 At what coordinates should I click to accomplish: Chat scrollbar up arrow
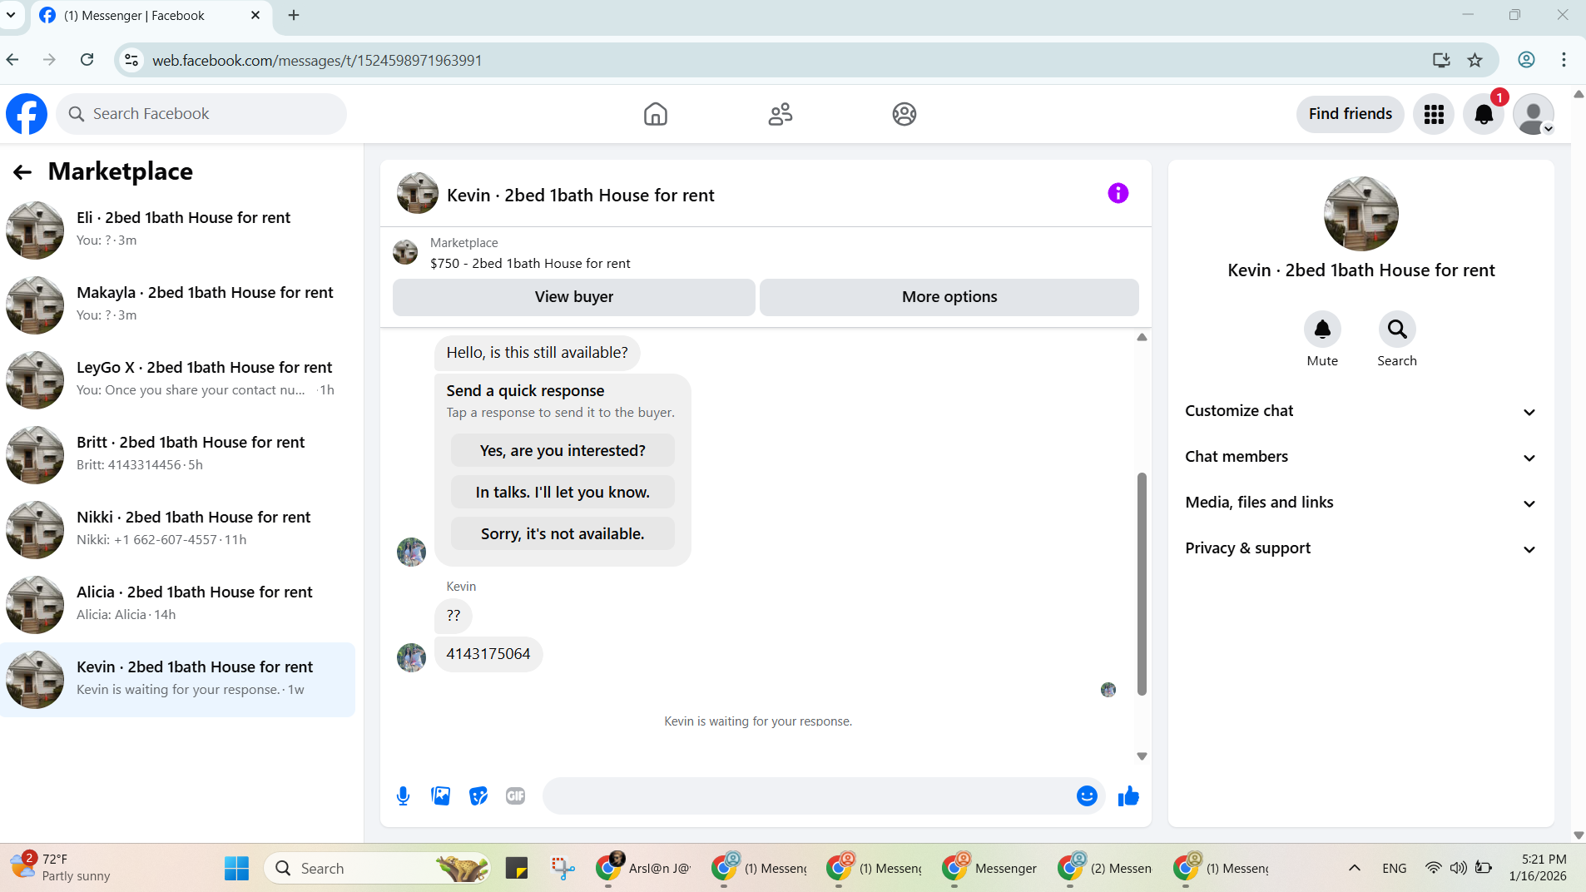point(1142,338)
